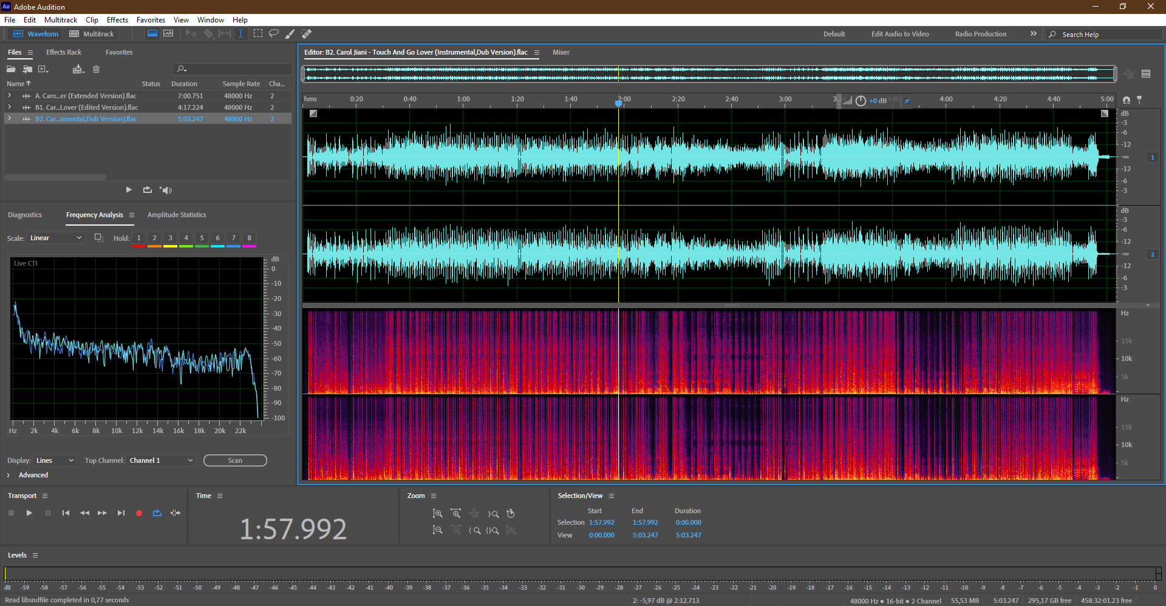Click the Skip Selection transport icon
This screenshot has height=606, width=1166.
[176, 513]
